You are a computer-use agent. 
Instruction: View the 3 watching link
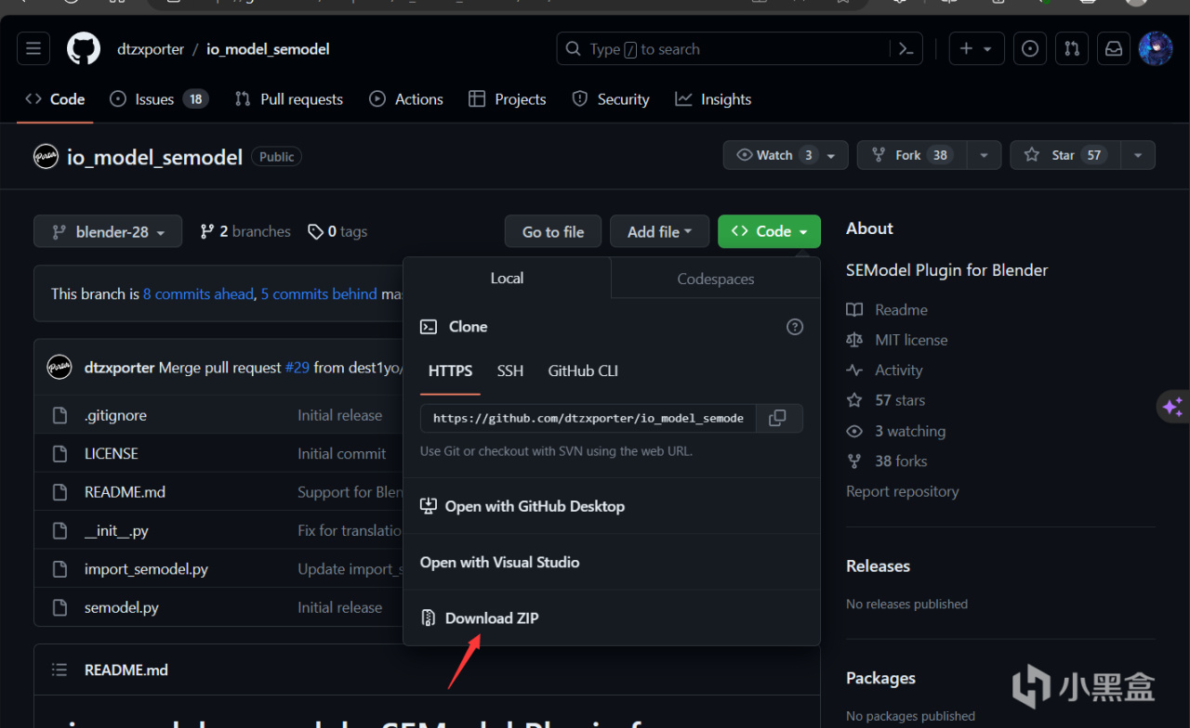click(895, 431)
